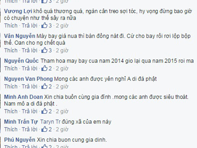Click the like-count thumbs-up icon on Vương Lợi's comment
197x148 pixels.
(x=44, y=26)
